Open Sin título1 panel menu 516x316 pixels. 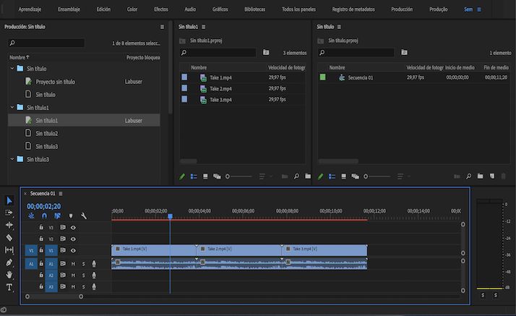(x=203, y=27)
